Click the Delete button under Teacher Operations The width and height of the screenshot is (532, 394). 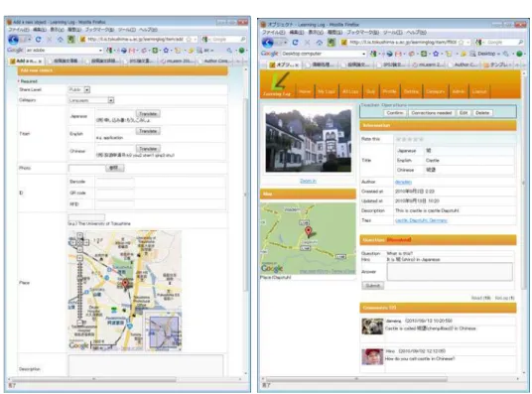point(482,113)
